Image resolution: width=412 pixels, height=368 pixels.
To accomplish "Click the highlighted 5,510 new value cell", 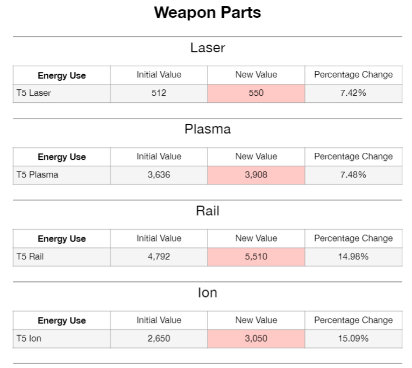I will [x=256, y=257].
